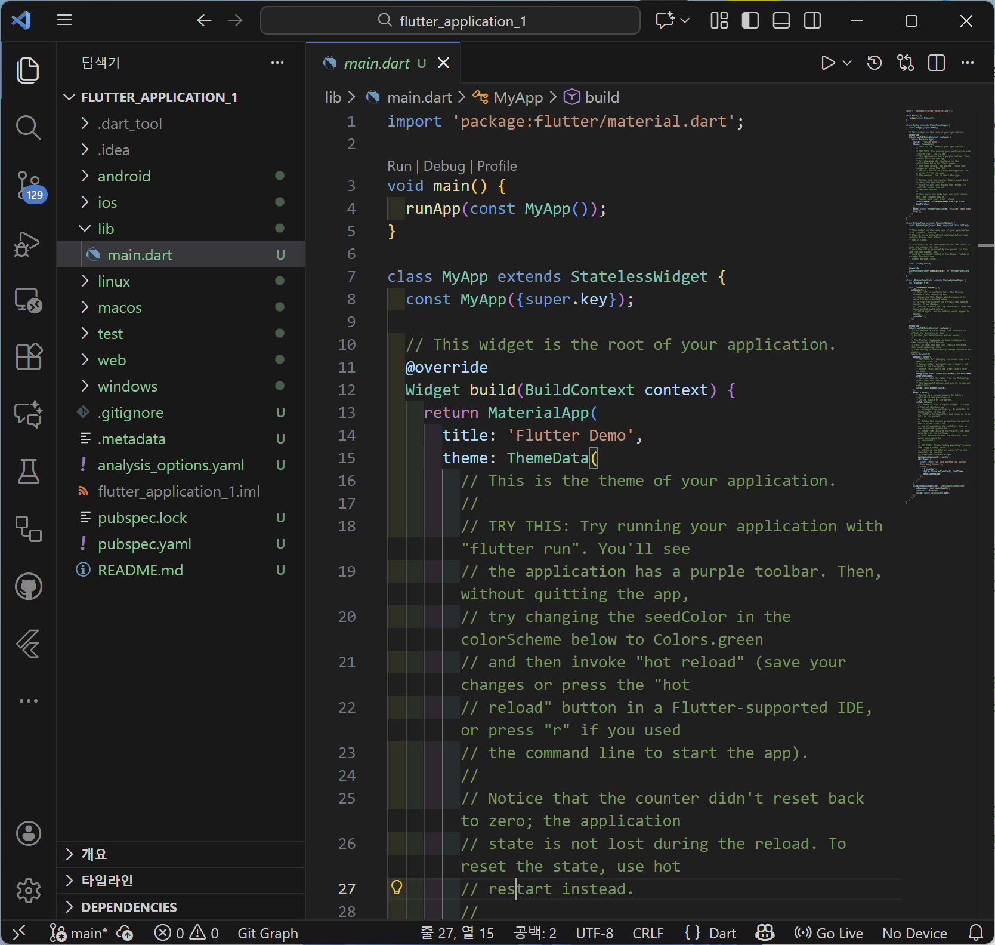Image resolution: width=995 pixels, height=945 pixels.
Task: Expand the DEPENDENCIES section
Action: pos(181,907)
